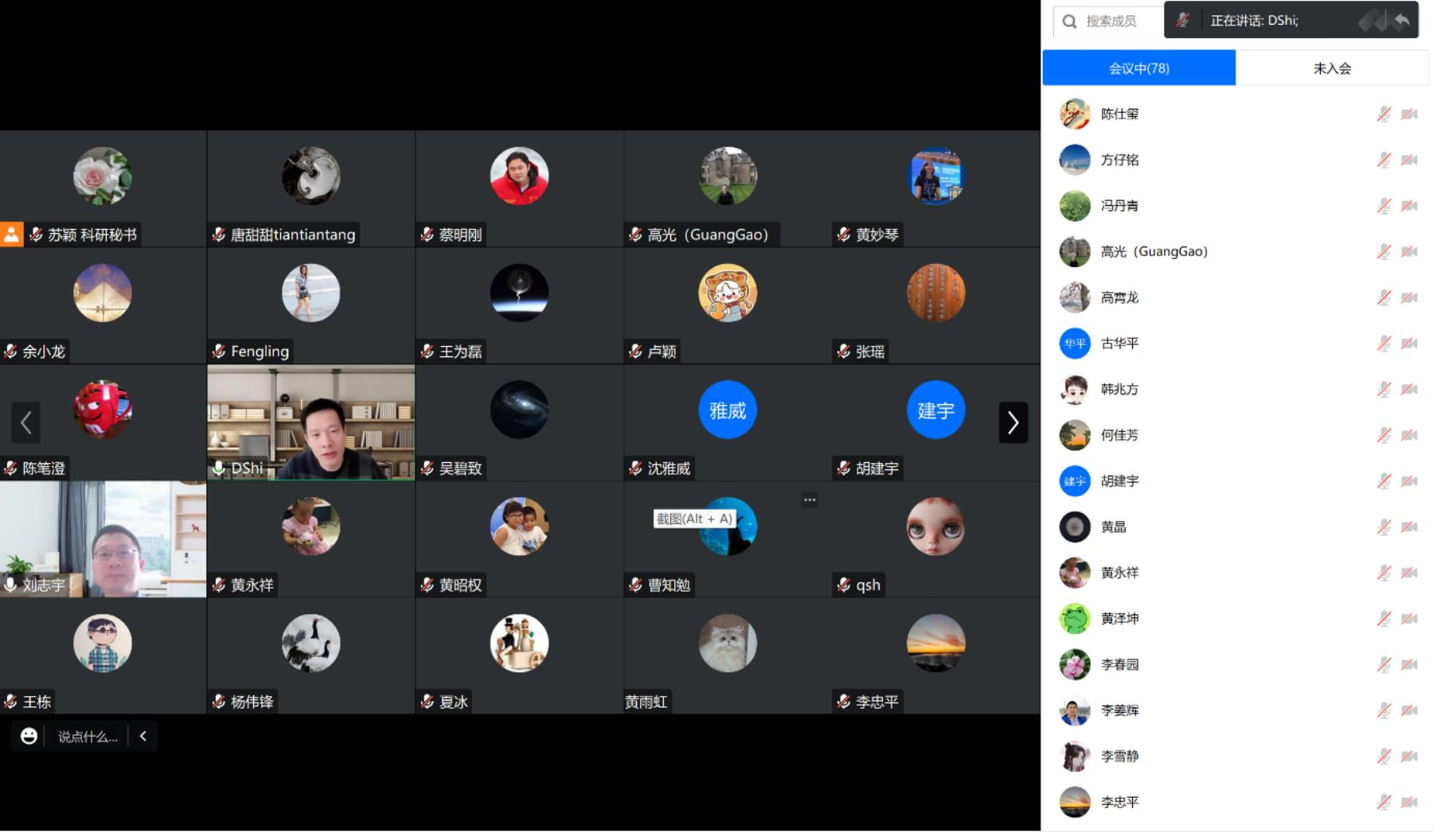
Task: Click the search magnifier icon in member panel
Action: tap(1070, 21)
